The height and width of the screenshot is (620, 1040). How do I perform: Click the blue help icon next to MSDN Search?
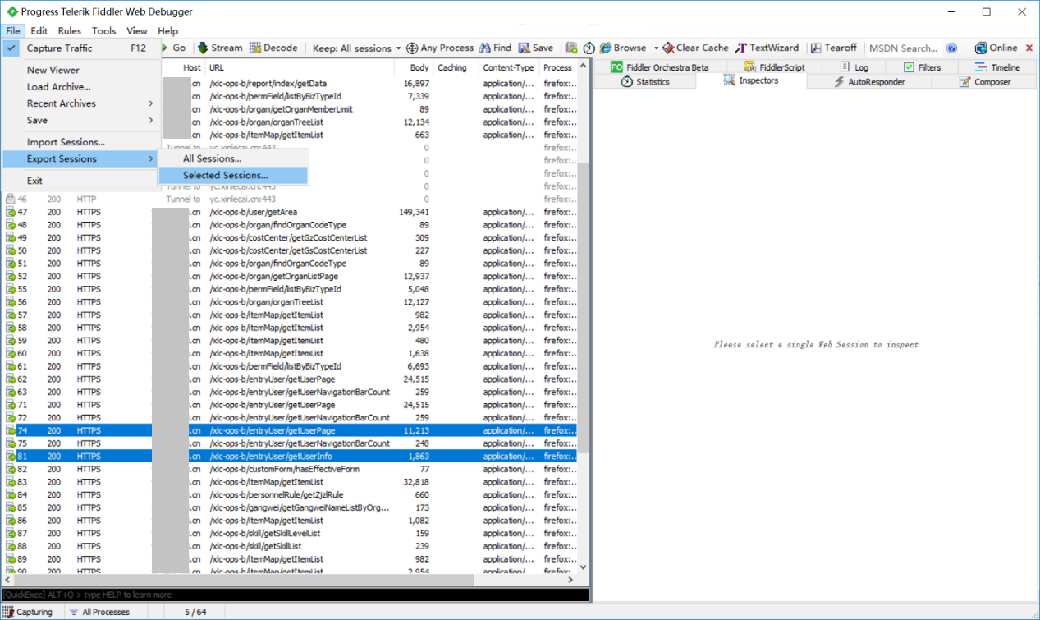pos(951,48)
